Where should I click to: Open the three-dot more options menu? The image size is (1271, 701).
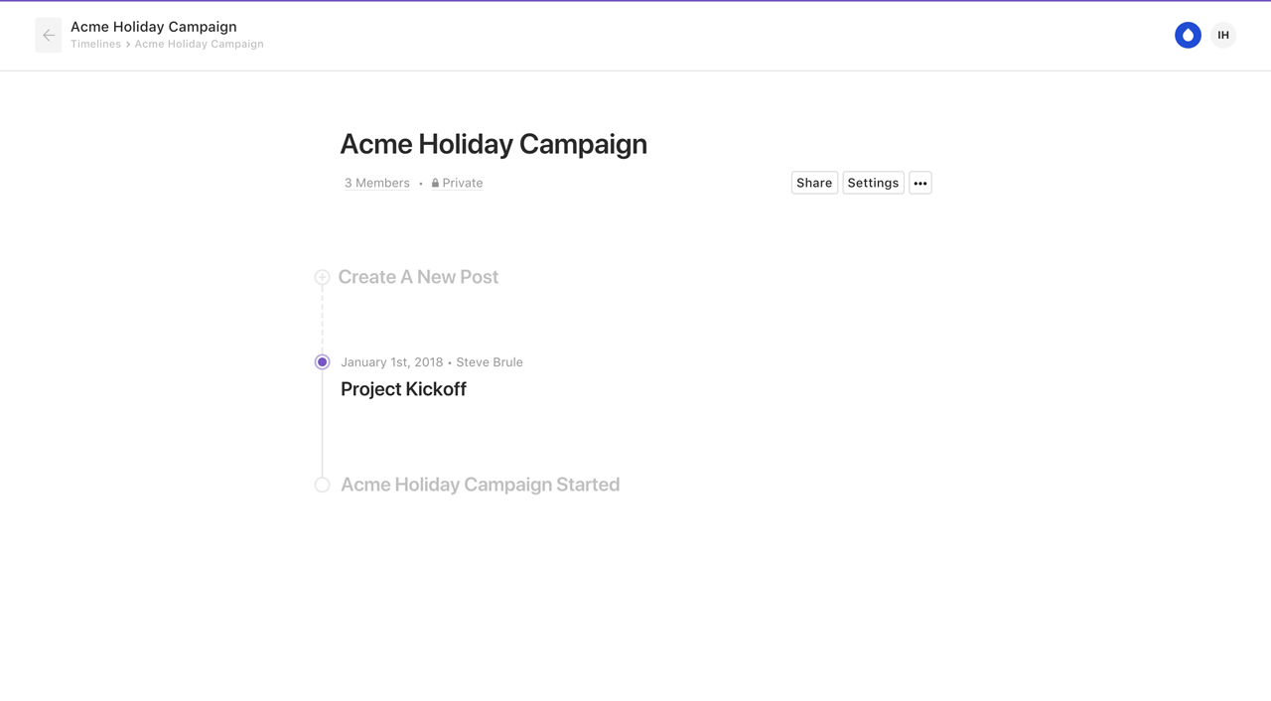[920, 183]
